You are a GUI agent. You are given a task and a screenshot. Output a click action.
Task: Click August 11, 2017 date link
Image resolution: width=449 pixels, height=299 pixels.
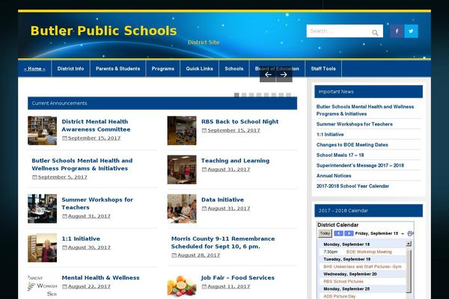[x=228, y=286]
